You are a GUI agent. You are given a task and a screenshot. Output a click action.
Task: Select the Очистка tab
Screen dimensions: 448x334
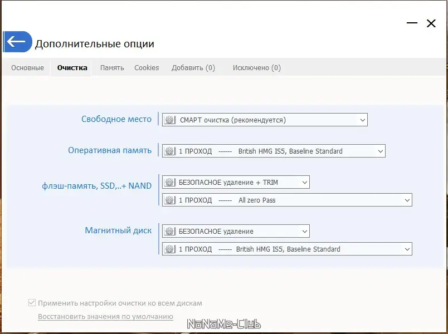(72, 68)
